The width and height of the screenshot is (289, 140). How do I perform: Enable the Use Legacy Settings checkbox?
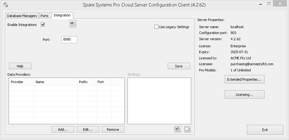pos(157,27)
